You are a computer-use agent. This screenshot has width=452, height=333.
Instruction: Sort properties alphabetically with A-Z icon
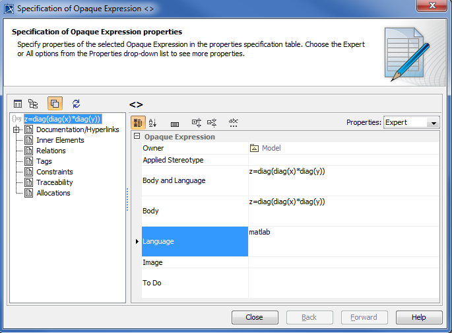[153, 123]
